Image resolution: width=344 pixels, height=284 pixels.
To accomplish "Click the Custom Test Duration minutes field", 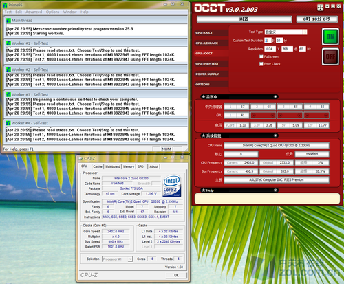I will 279,41.
